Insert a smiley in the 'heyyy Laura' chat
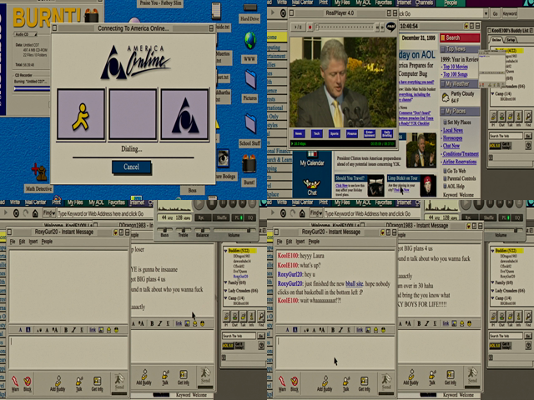Viewport: 534px width, 400px height. (x=384, y=330)
